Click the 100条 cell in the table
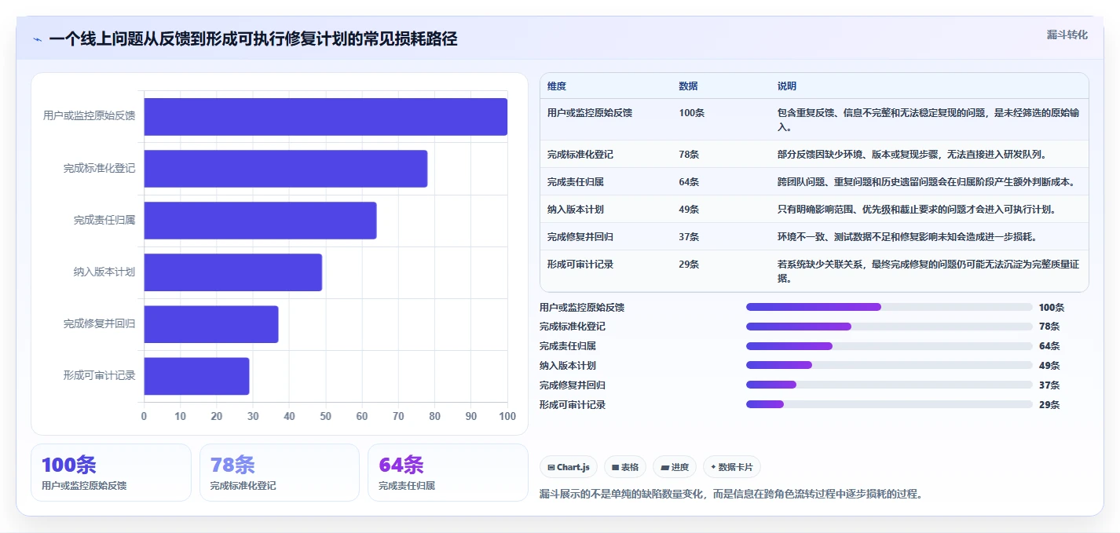The image size is (1120, 533). pos(692,113)
